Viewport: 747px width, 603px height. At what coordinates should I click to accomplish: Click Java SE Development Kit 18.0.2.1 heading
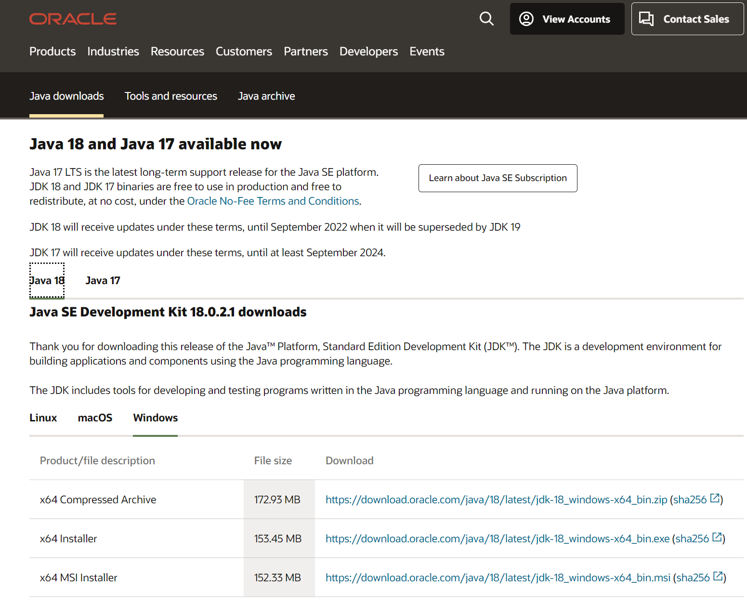(168, 312)
